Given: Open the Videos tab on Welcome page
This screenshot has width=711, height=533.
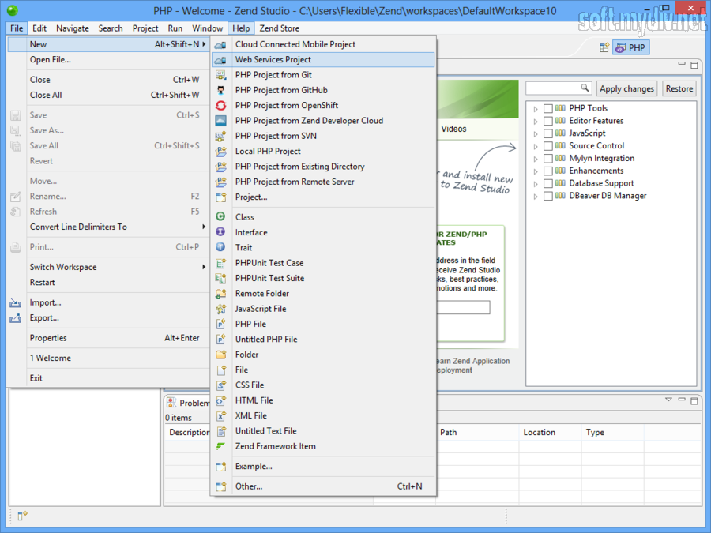Looking at the screenshot, I should coord(454,129).
